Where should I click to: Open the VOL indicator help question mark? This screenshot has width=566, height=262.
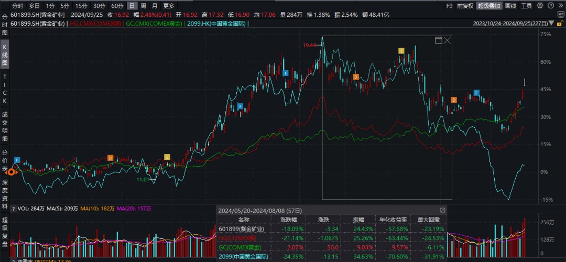point(13,209)
